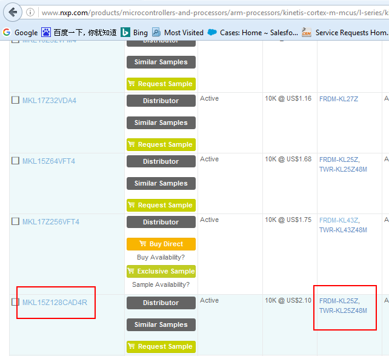This screenshot has height=356, width=389.
Task: Click Request Sample in the topmost row
Action: point(161,84)
